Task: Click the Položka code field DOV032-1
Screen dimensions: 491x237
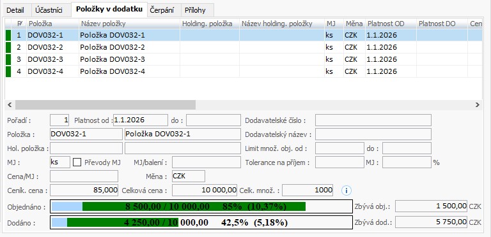Action: pos(86,134)
